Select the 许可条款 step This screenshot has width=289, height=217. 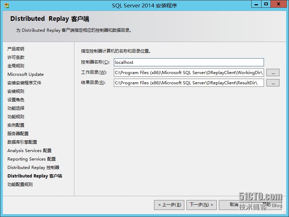point(16,58)
